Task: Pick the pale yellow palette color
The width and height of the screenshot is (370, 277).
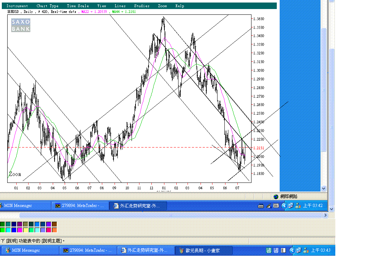Action: [26, 230]
